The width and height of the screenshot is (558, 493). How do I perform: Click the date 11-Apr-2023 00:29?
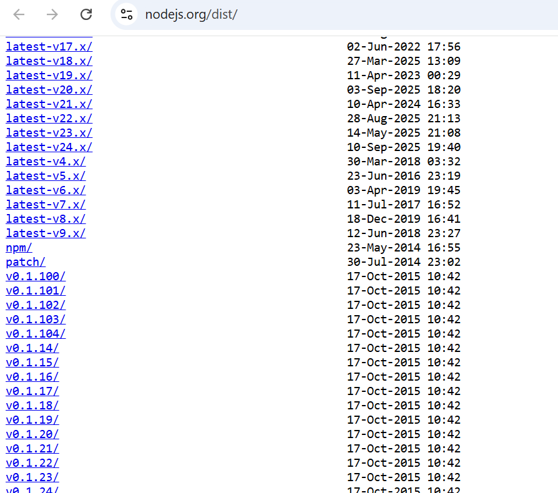[x=404, y=76]
